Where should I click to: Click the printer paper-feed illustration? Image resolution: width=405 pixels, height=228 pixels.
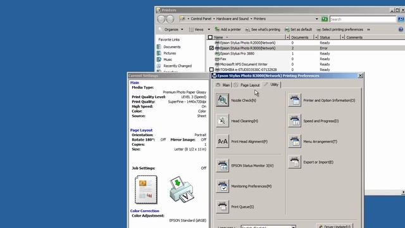coord(182,190)
